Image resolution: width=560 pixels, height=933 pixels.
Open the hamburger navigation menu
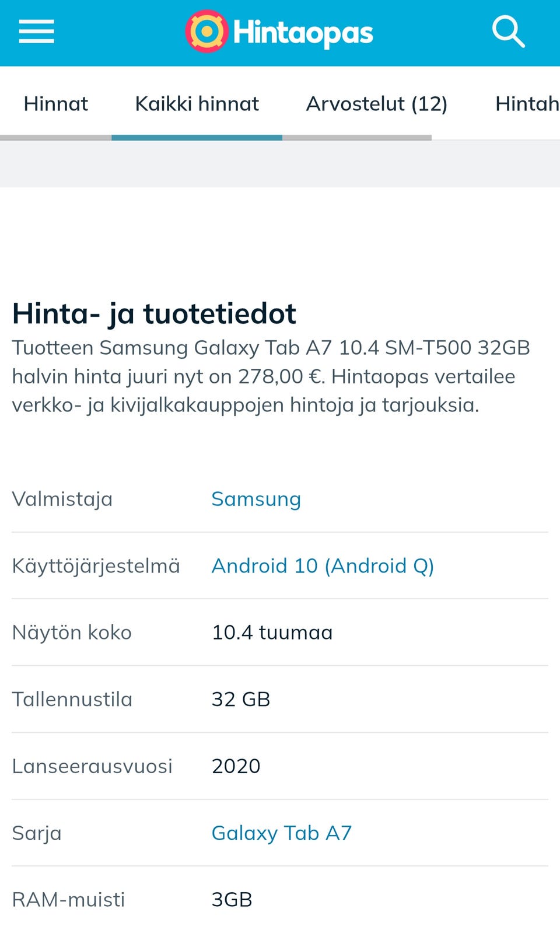pos(36,32)
